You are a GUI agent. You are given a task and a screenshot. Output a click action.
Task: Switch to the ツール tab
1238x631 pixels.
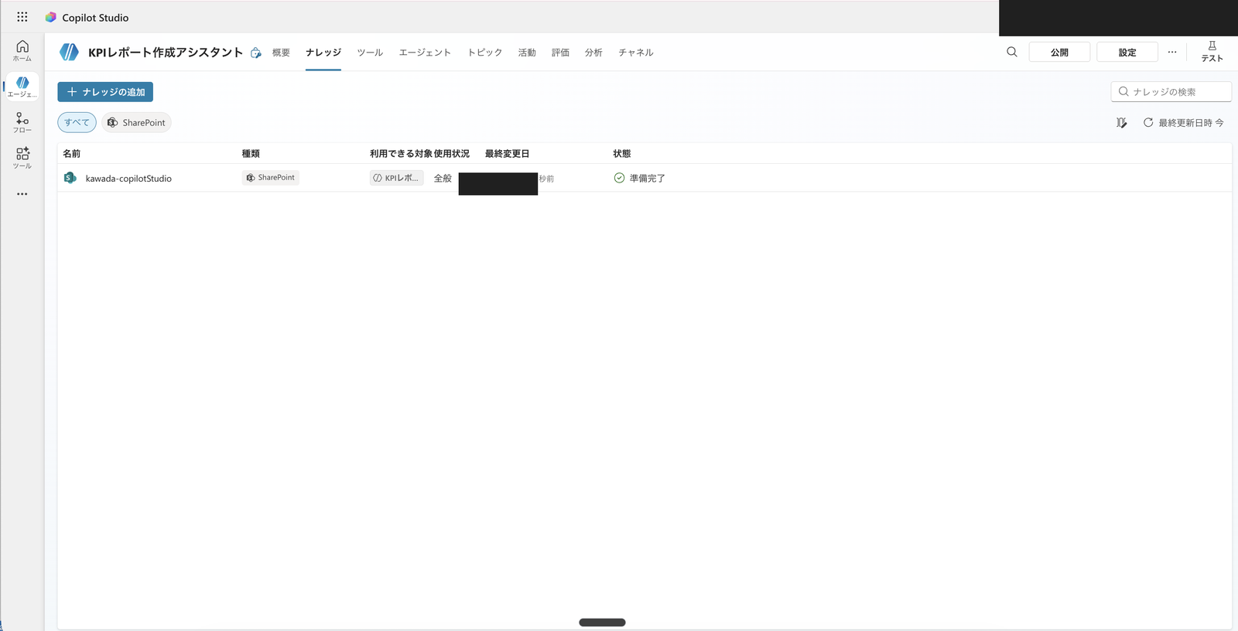[370, 53]
